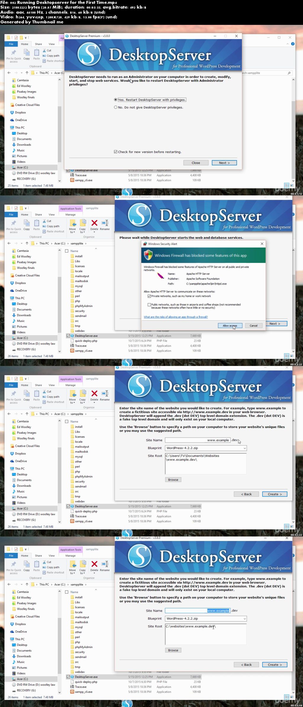The image size is (303, 707).
Task: Click the blue Help question icon, 00:01:13 frame
Action: coord(293,44)
